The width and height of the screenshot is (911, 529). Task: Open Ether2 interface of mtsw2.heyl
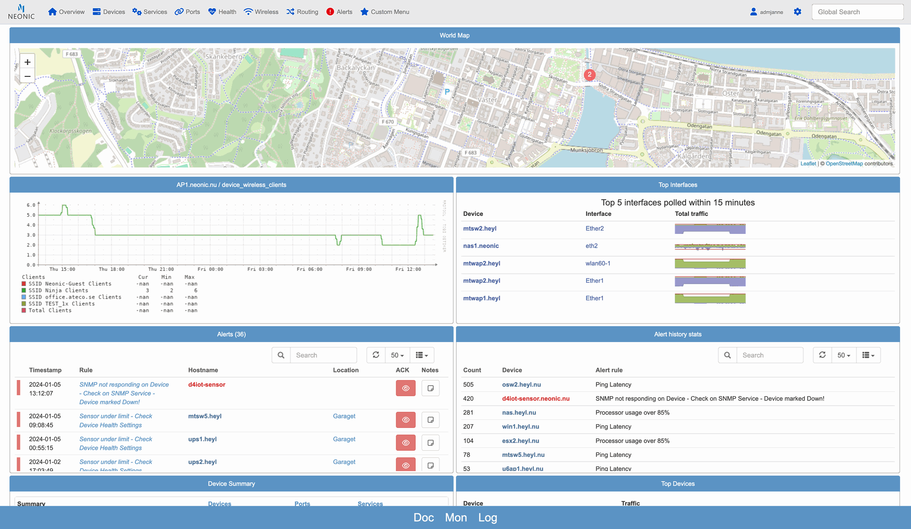(595, 229)
